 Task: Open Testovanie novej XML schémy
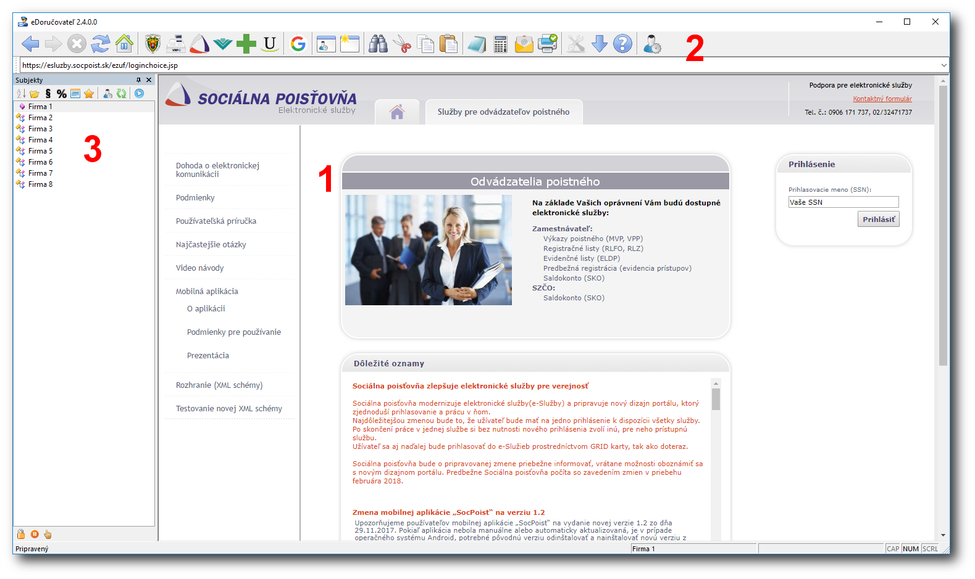coord(229,408)
